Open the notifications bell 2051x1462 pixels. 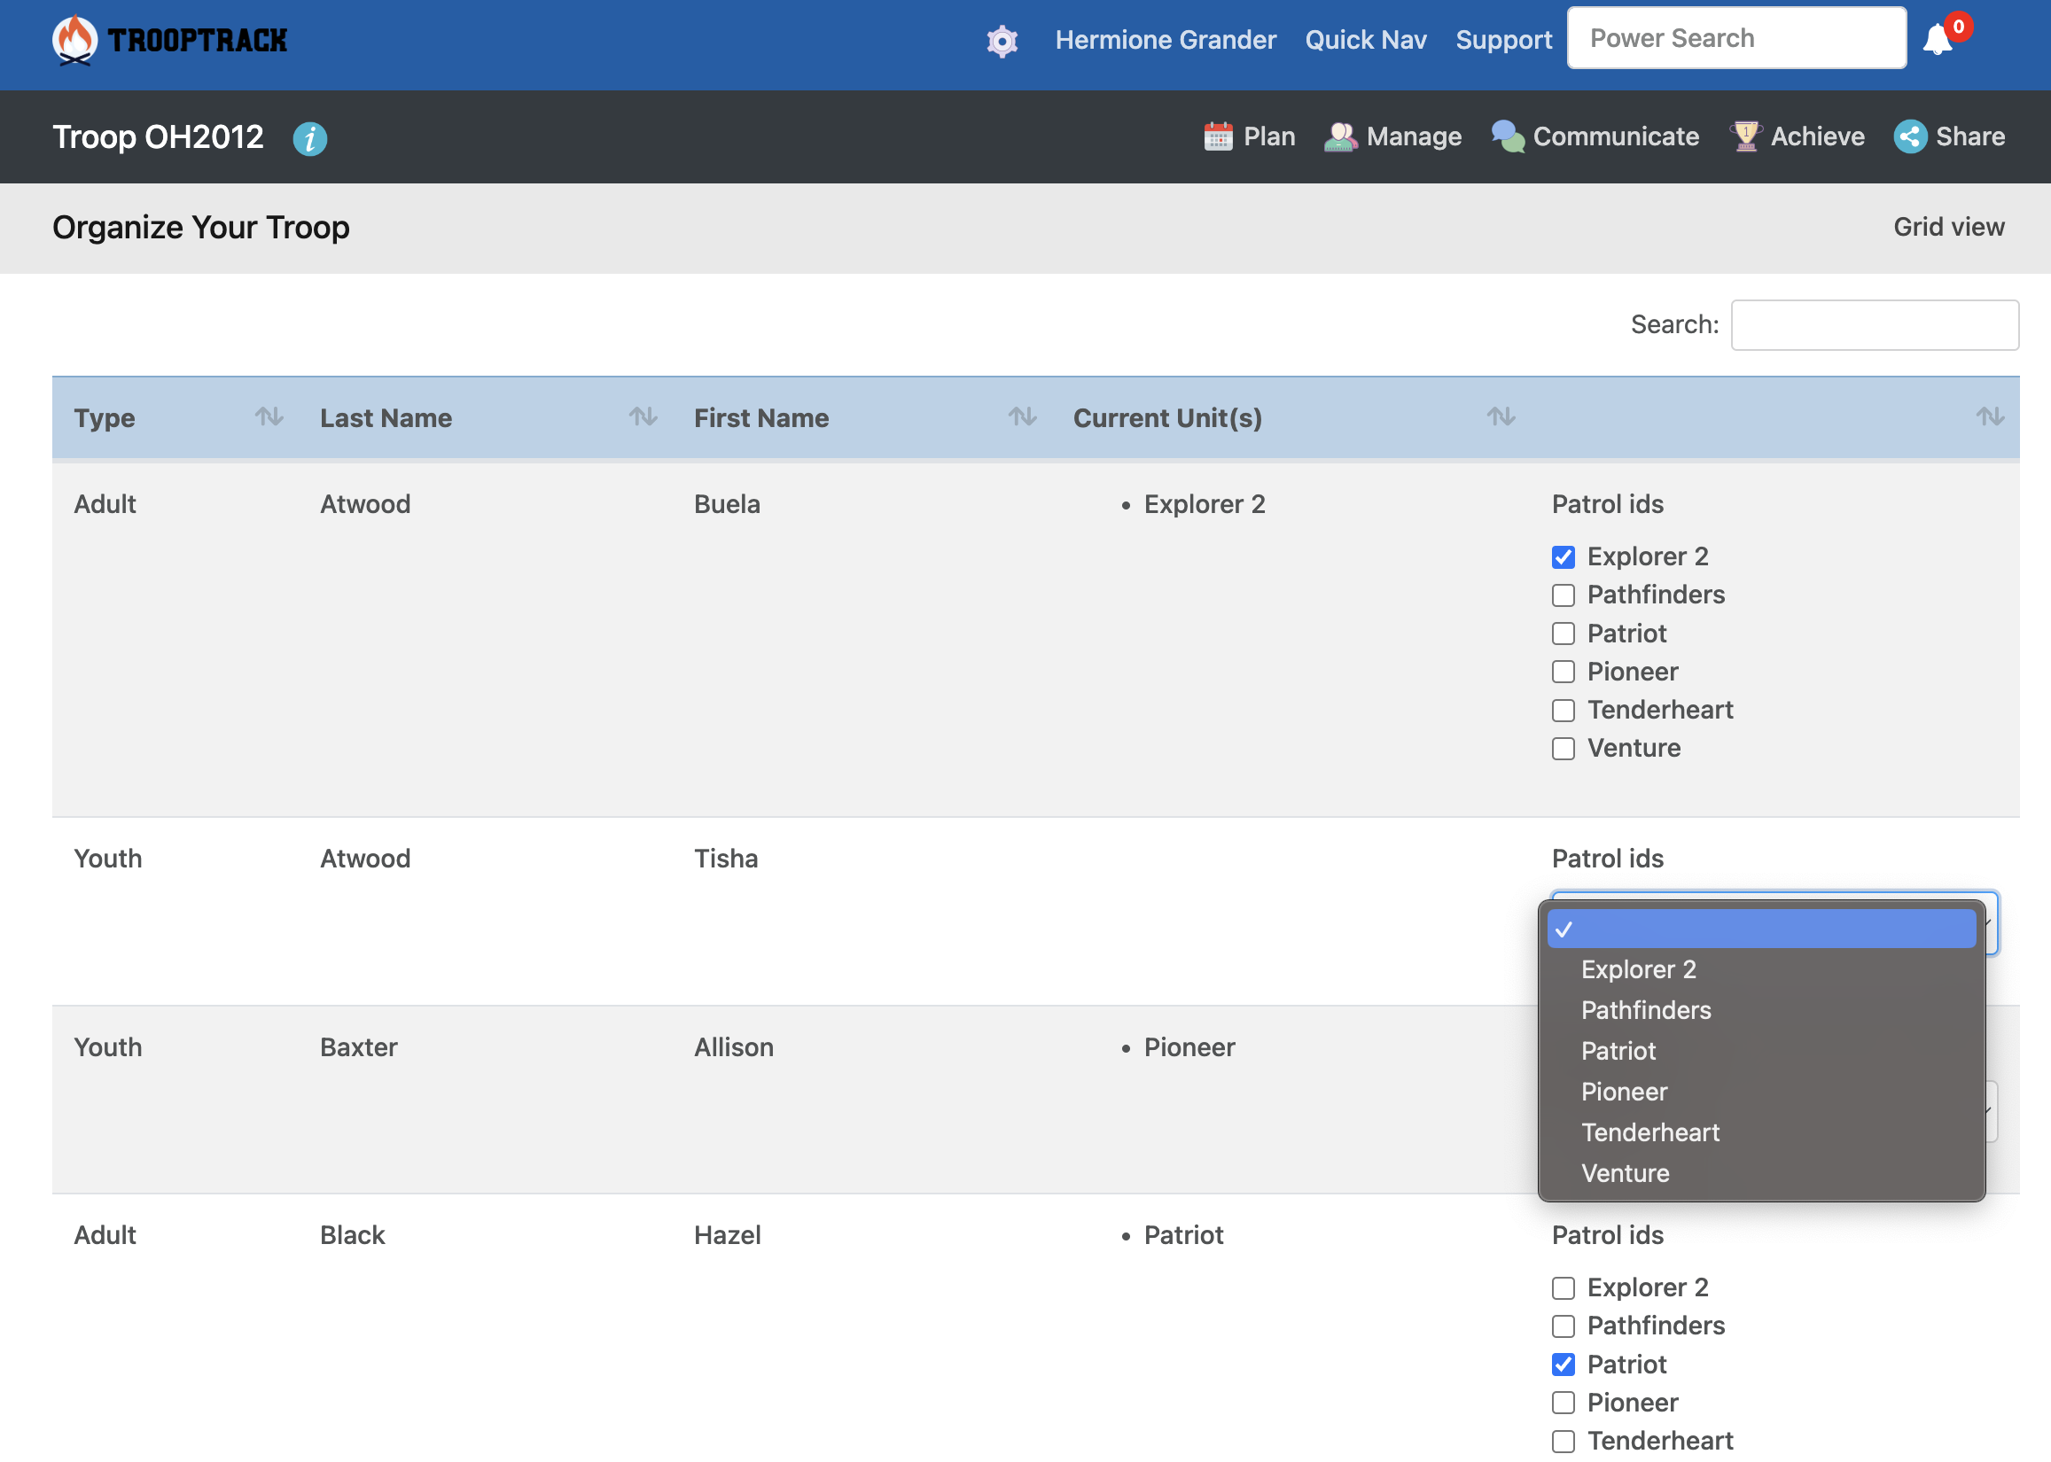(1936, 40)
